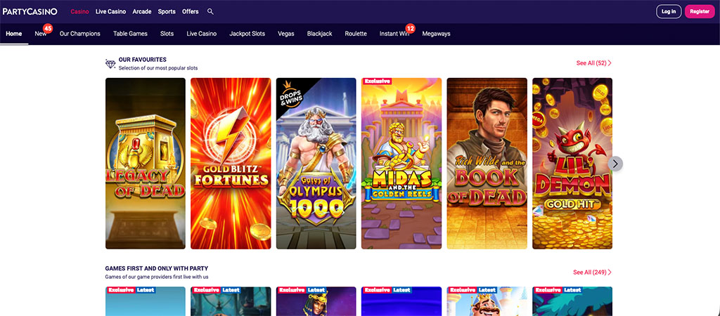Open the Offers page

coord(191,11)
